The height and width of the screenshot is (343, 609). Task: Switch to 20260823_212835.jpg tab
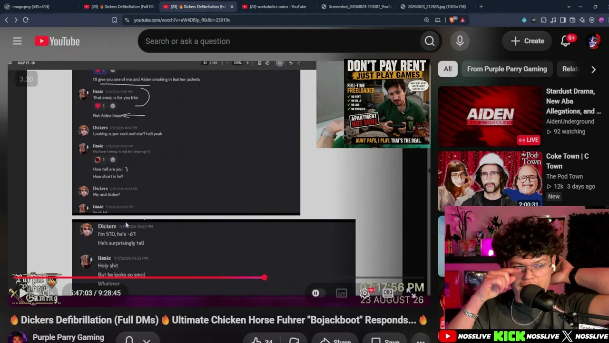point(435,7)
